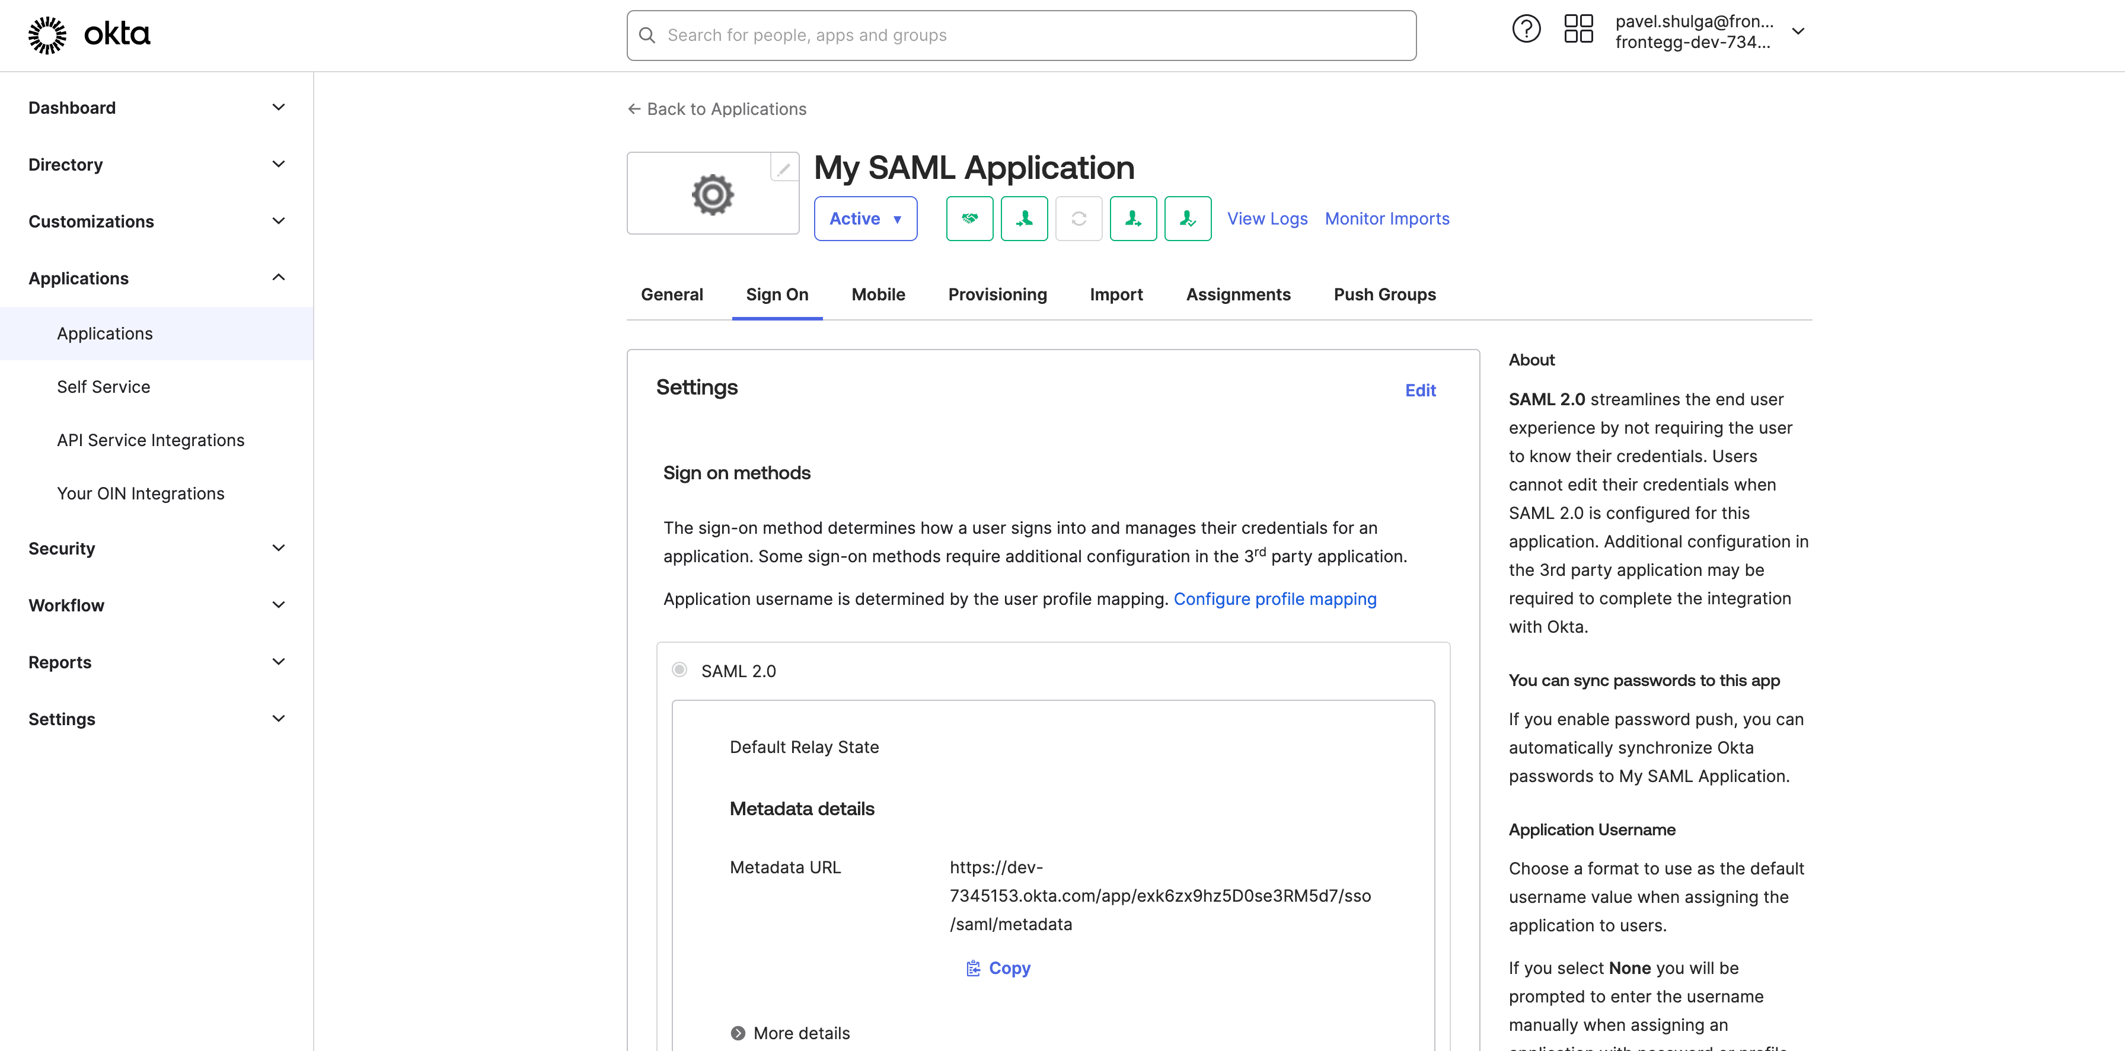Focus the people, apps and groups search field
This screenshot has height=1051, width=2125.
click(1021, 36)
